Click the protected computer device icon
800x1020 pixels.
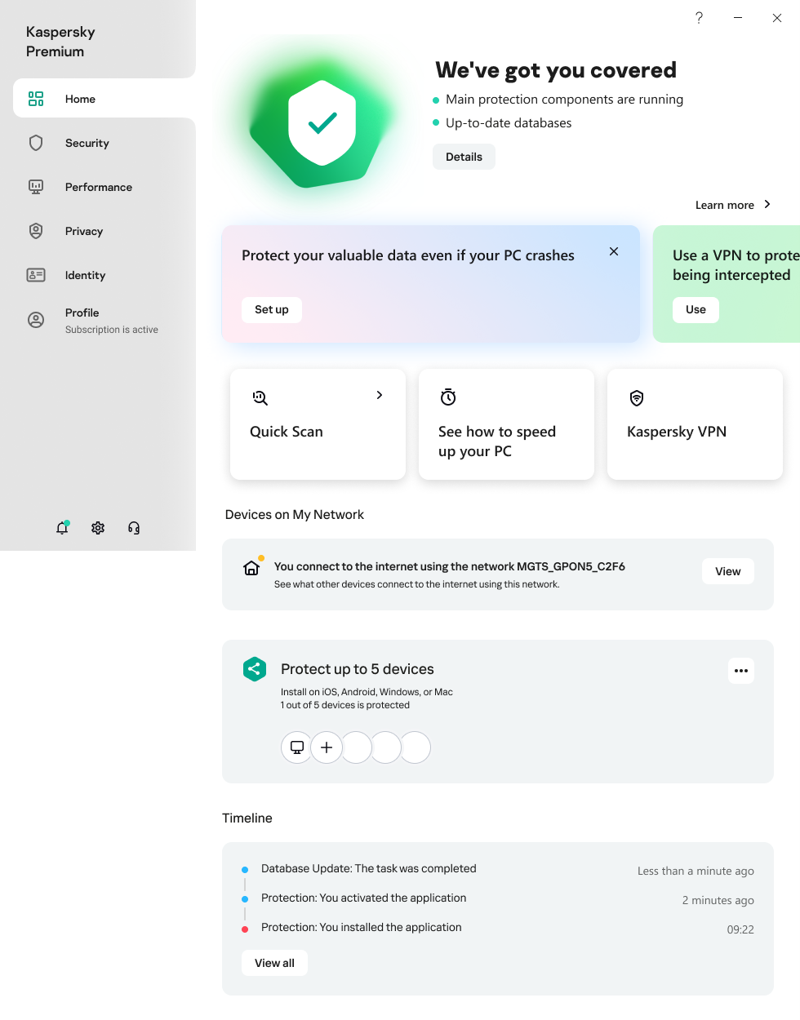click(297, 747)
